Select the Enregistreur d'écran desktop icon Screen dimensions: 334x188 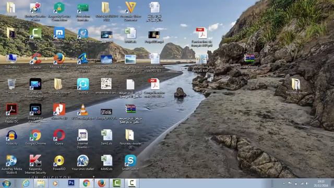tap(35, 110)
